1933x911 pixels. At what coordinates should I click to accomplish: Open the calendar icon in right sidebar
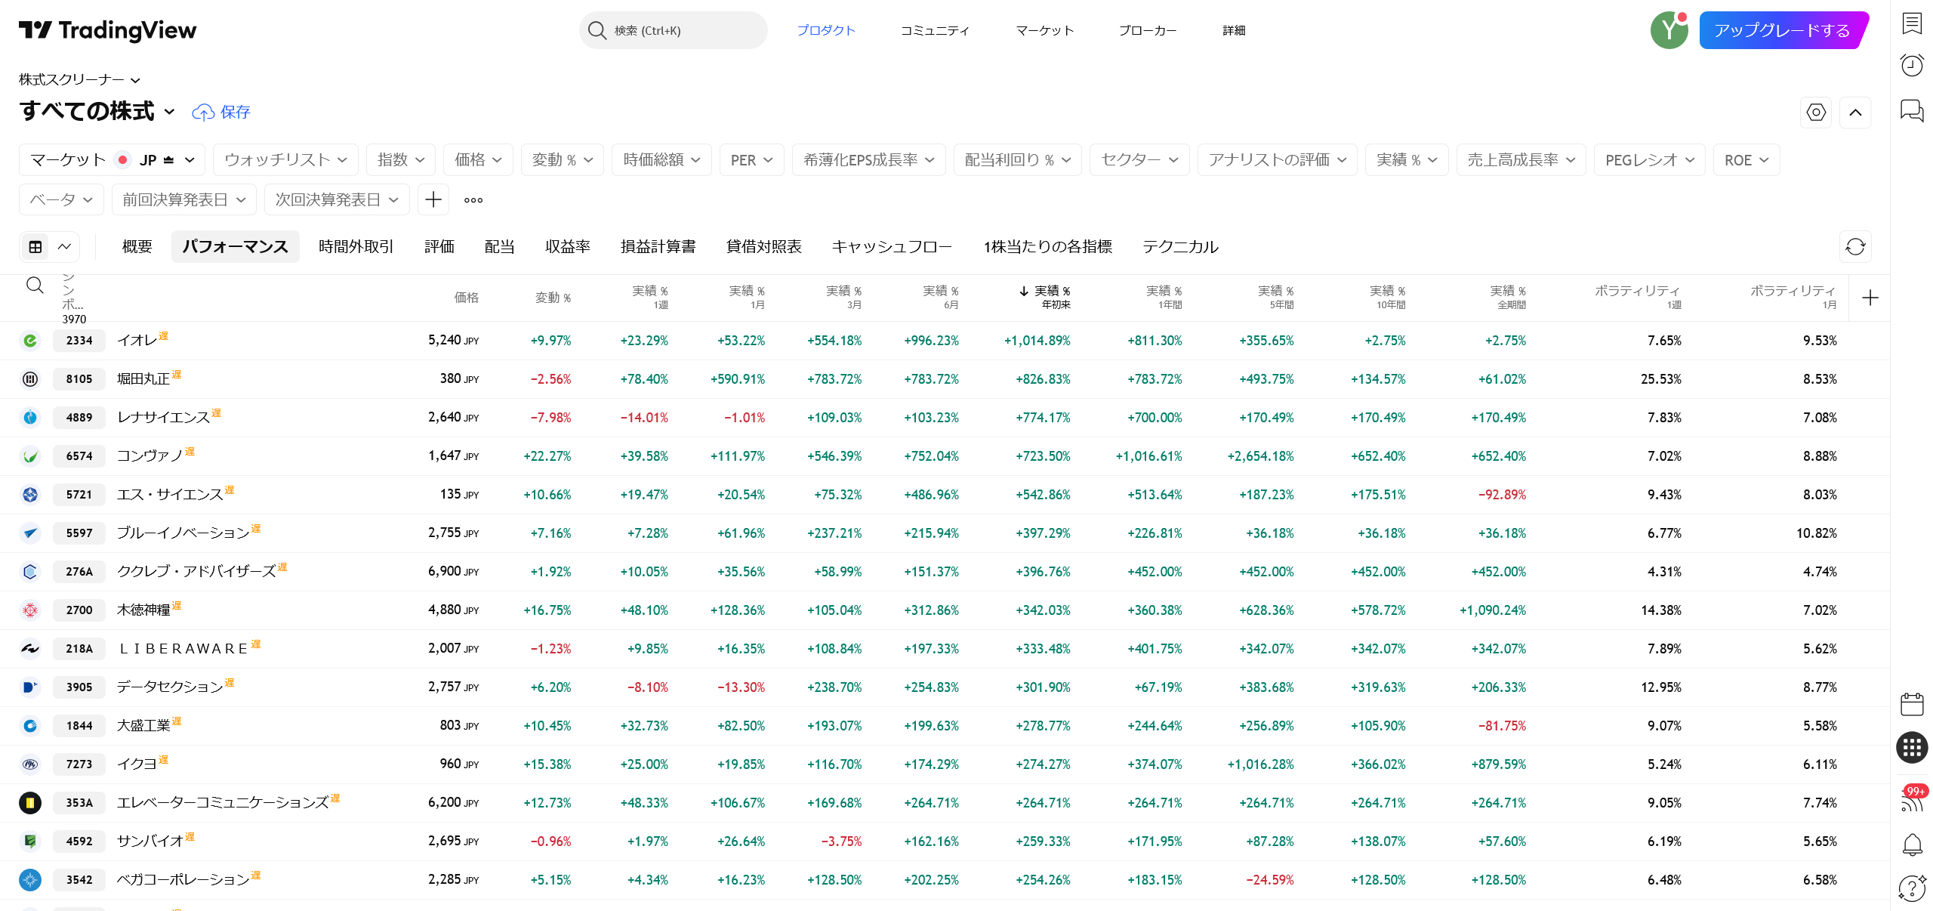coord(1912,704)
